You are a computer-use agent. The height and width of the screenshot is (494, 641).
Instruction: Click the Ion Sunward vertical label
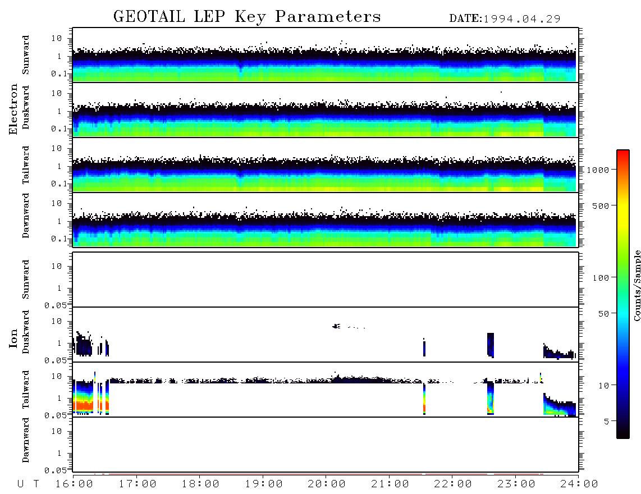coord(26,280)
